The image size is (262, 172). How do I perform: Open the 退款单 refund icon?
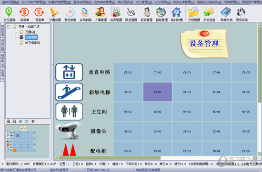40,14
